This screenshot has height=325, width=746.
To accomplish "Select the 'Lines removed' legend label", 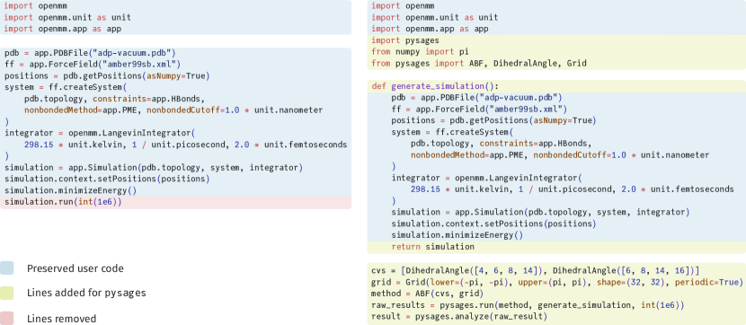I will click(61, 319).
